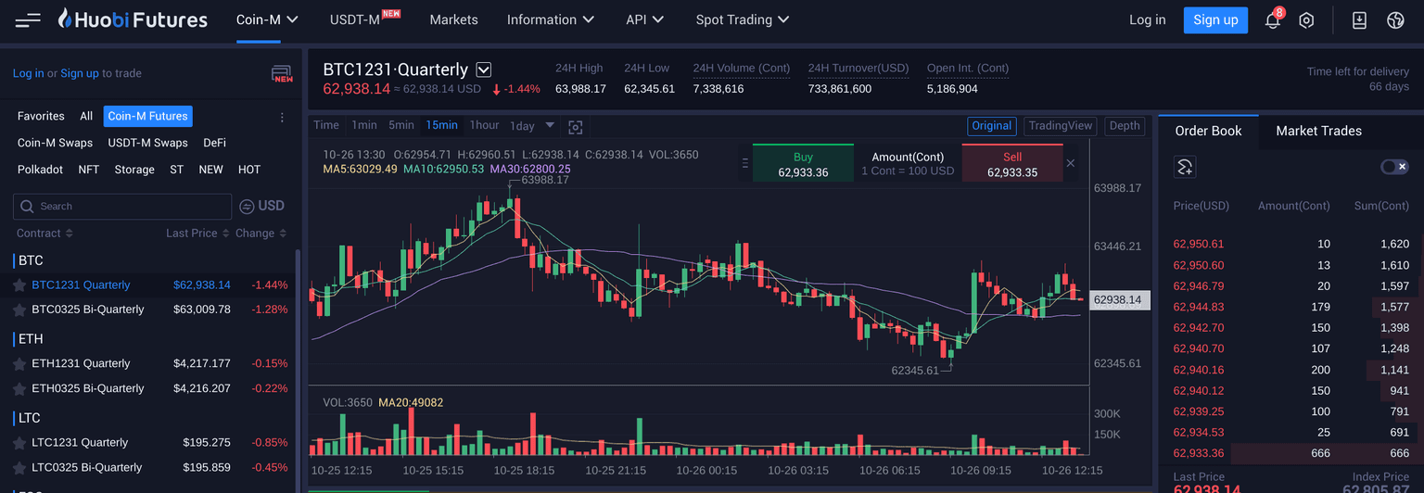The height and width of the screenshot is (493, 1424).
Task: Toggle the order book switch
Action: [x=1393, y=167]
